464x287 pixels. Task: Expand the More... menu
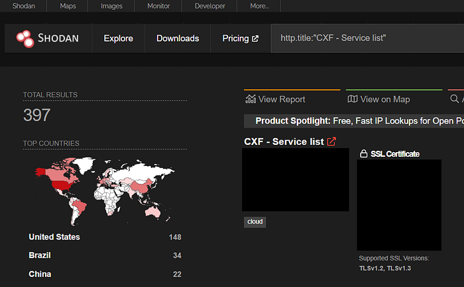259,6
